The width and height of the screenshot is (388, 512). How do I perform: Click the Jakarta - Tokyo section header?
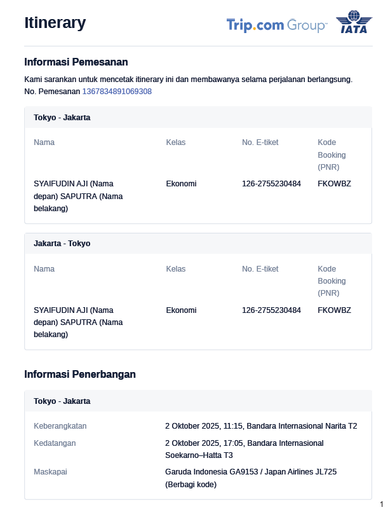click(62, 244)
